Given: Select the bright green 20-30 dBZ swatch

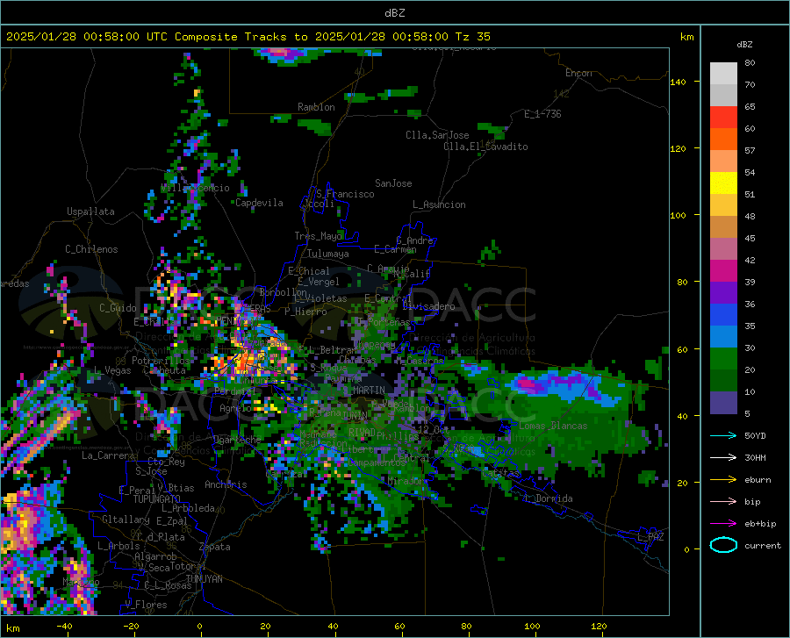Looking at the screenshot, I should [x=723, y=359].
